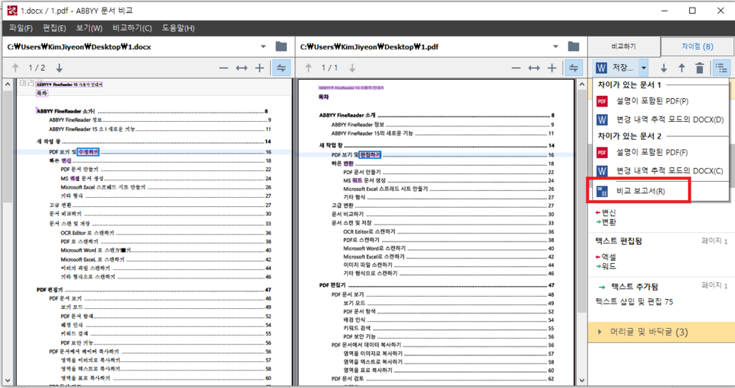Open the 파일(F) menu
This screenshot has width=735, height=388.
(x=21, y=28)
